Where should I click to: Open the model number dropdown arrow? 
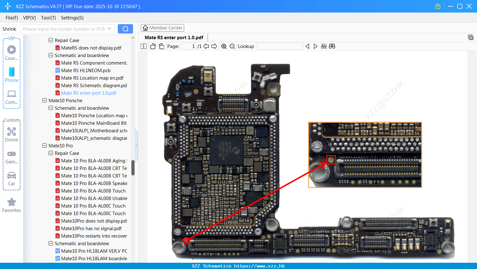(x=109, y=29)
